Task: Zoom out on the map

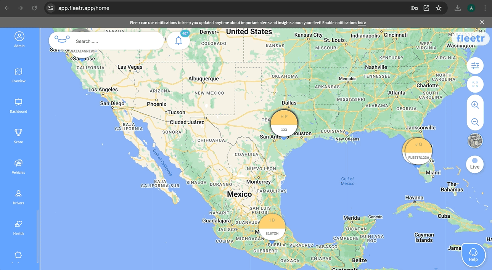Action: coord(475,122)
